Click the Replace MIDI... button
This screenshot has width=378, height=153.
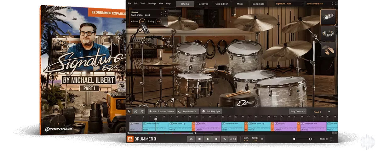(x=188, y=111)
